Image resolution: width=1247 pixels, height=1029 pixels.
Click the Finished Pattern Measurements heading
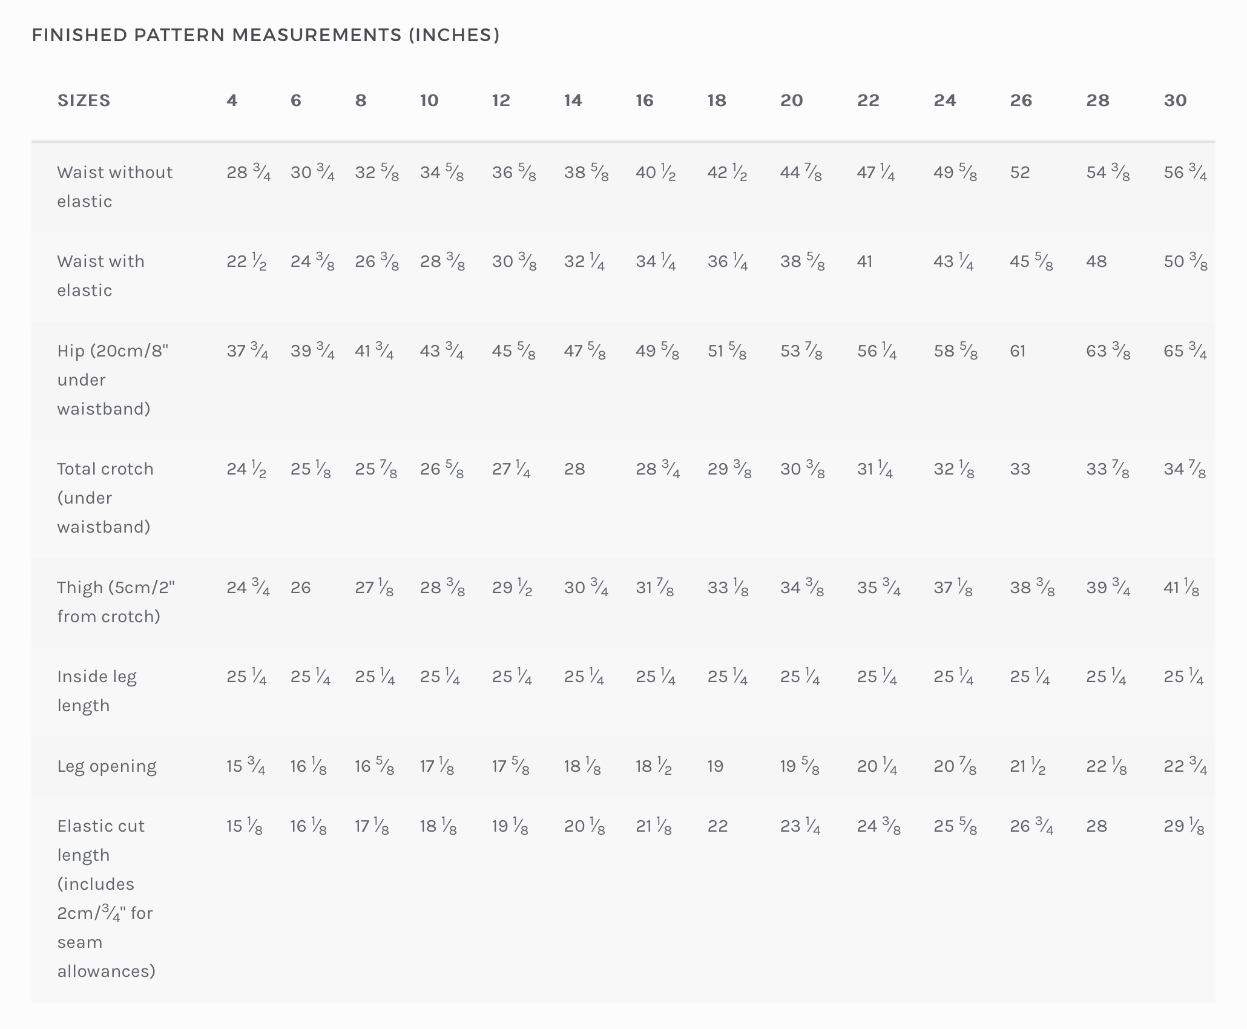tap(265, 35)
